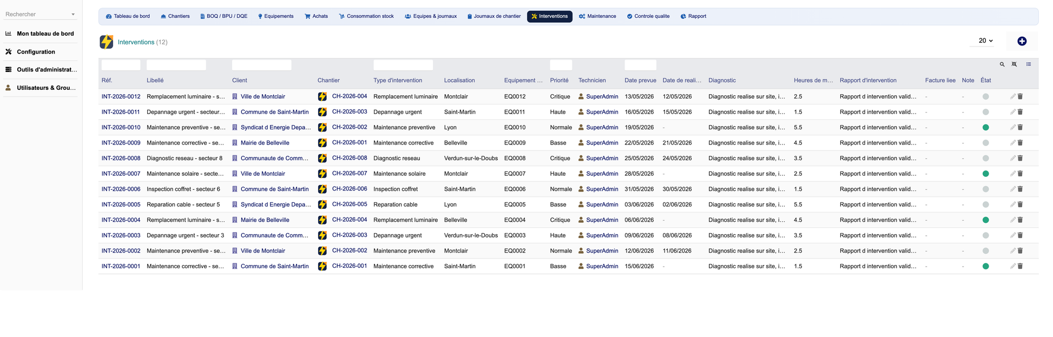Toggle grey state indicator for INT-2026-0002
The image size is (1053, 337).
click(x=985, y=251)
